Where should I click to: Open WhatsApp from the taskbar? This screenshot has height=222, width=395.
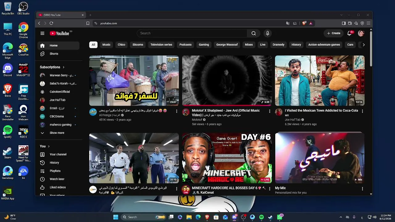(280, 217)
